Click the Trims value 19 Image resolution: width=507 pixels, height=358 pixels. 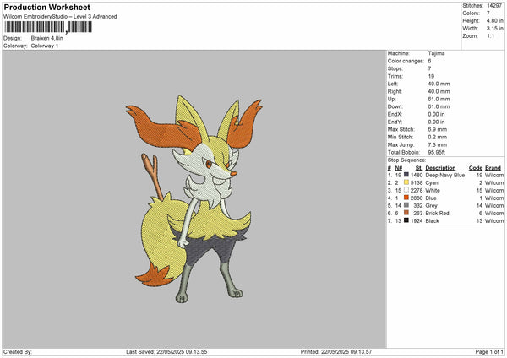tap(431, 76)
